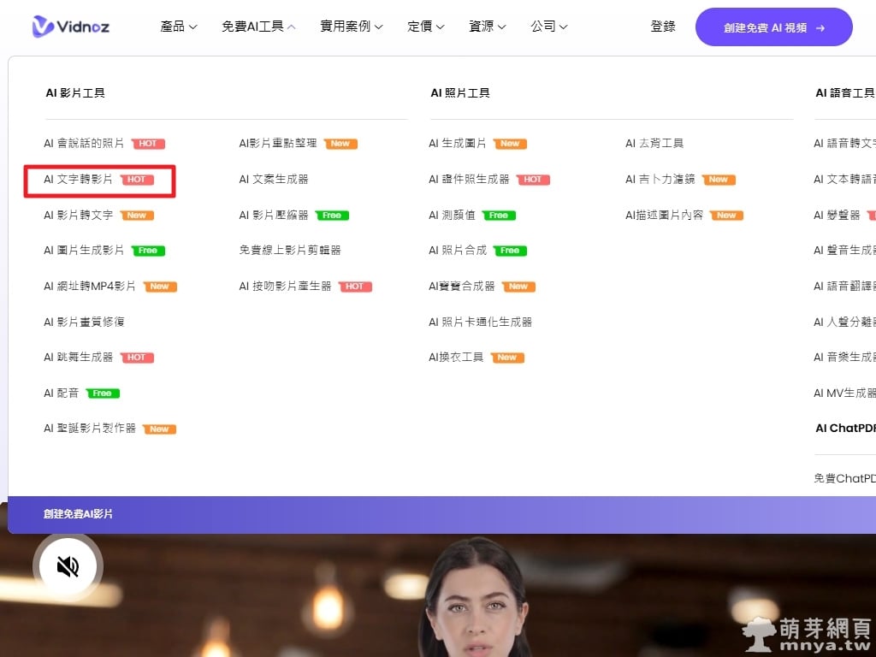Click 創建免費AI影片 banner link
The height and width of the screenshot is (657, 876).
click(79, 514)
